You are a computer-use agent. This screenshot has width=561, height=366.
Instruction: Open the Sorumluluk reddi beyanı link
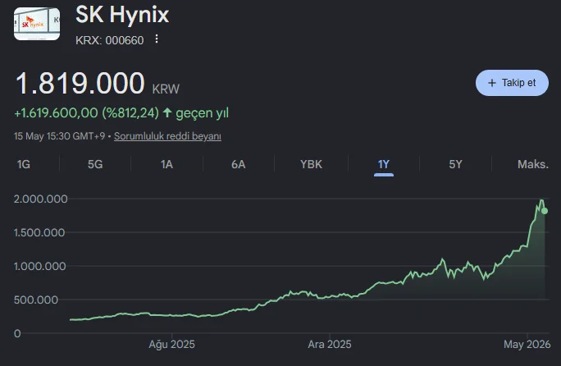pyautogui.click(x=167, y=136)
